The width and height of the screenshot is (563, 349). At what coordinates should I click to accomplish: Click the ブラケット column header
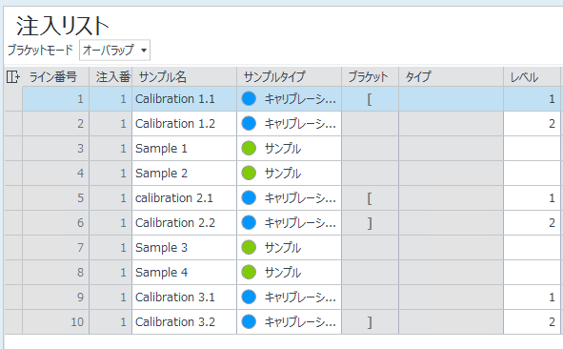(x=371, y=77)
